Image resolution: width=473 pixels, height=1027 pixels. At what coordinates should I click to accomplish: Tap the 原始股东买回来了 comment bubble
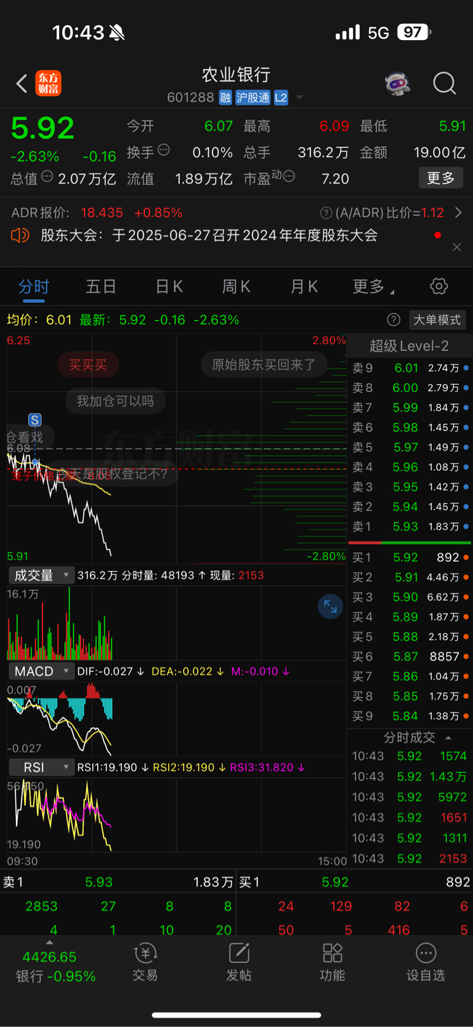coord(264,365)
